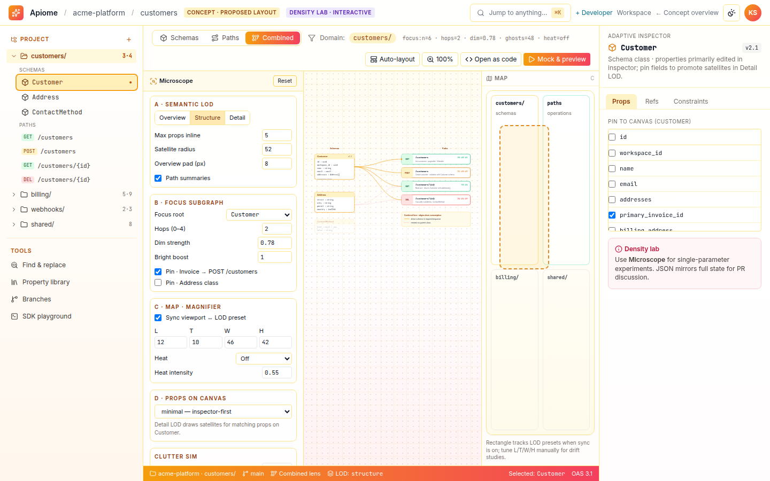Click the 100% zoom button
770x481 pixels.
[x=440, y=59]
